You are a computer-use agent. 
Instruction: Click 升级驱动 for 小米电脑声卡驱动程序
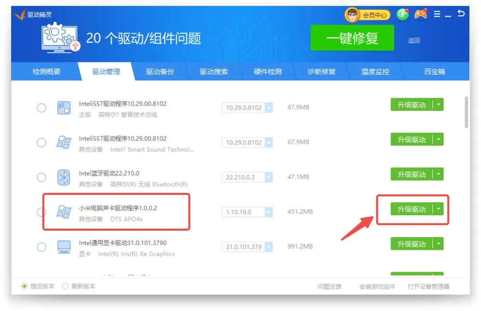(x=411, y=209)
